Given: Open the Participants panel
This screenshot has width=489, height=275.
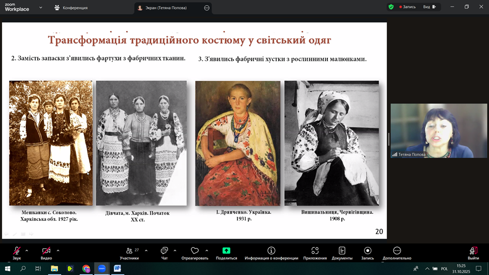Looking at the screenshot, I should (x=129, y=253).
